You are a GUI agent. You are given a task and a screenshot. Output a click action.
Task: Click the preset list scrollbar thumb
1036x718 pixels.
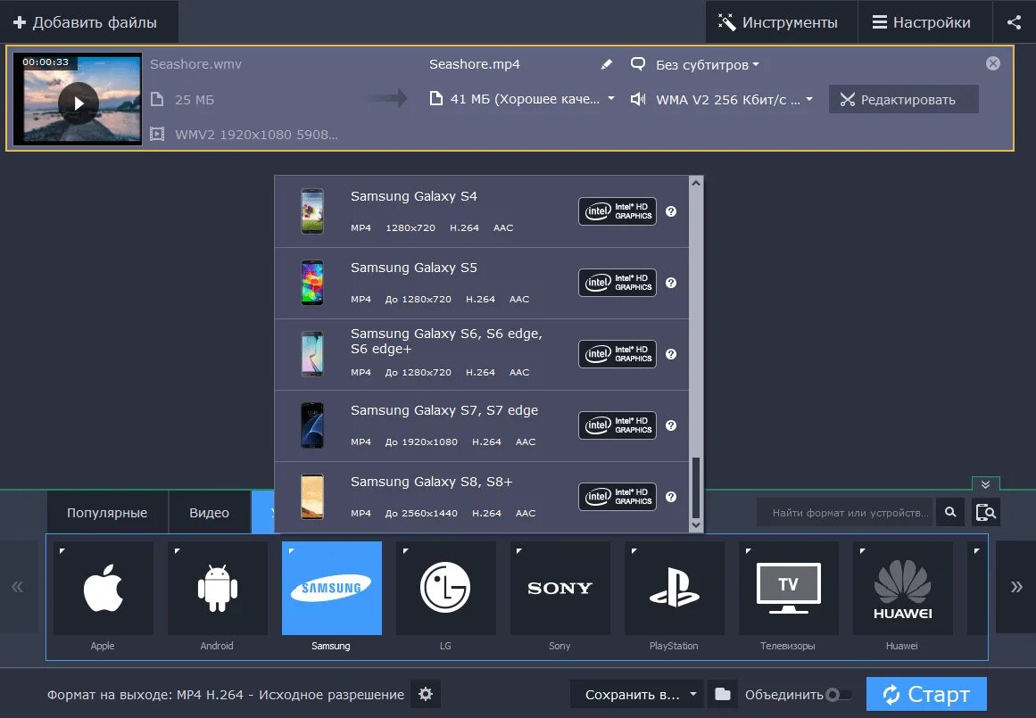tap(696, 488)
